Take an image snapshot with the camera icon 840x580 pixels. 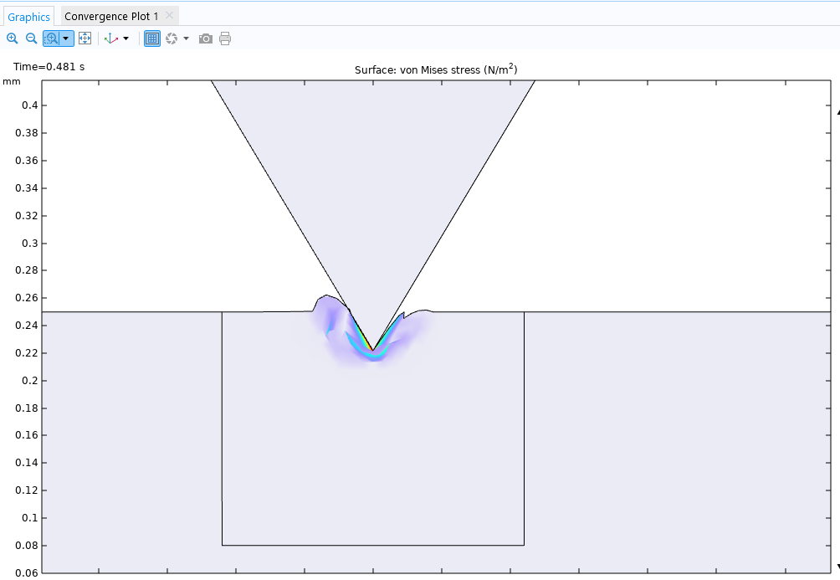click(x=206, y=38)
